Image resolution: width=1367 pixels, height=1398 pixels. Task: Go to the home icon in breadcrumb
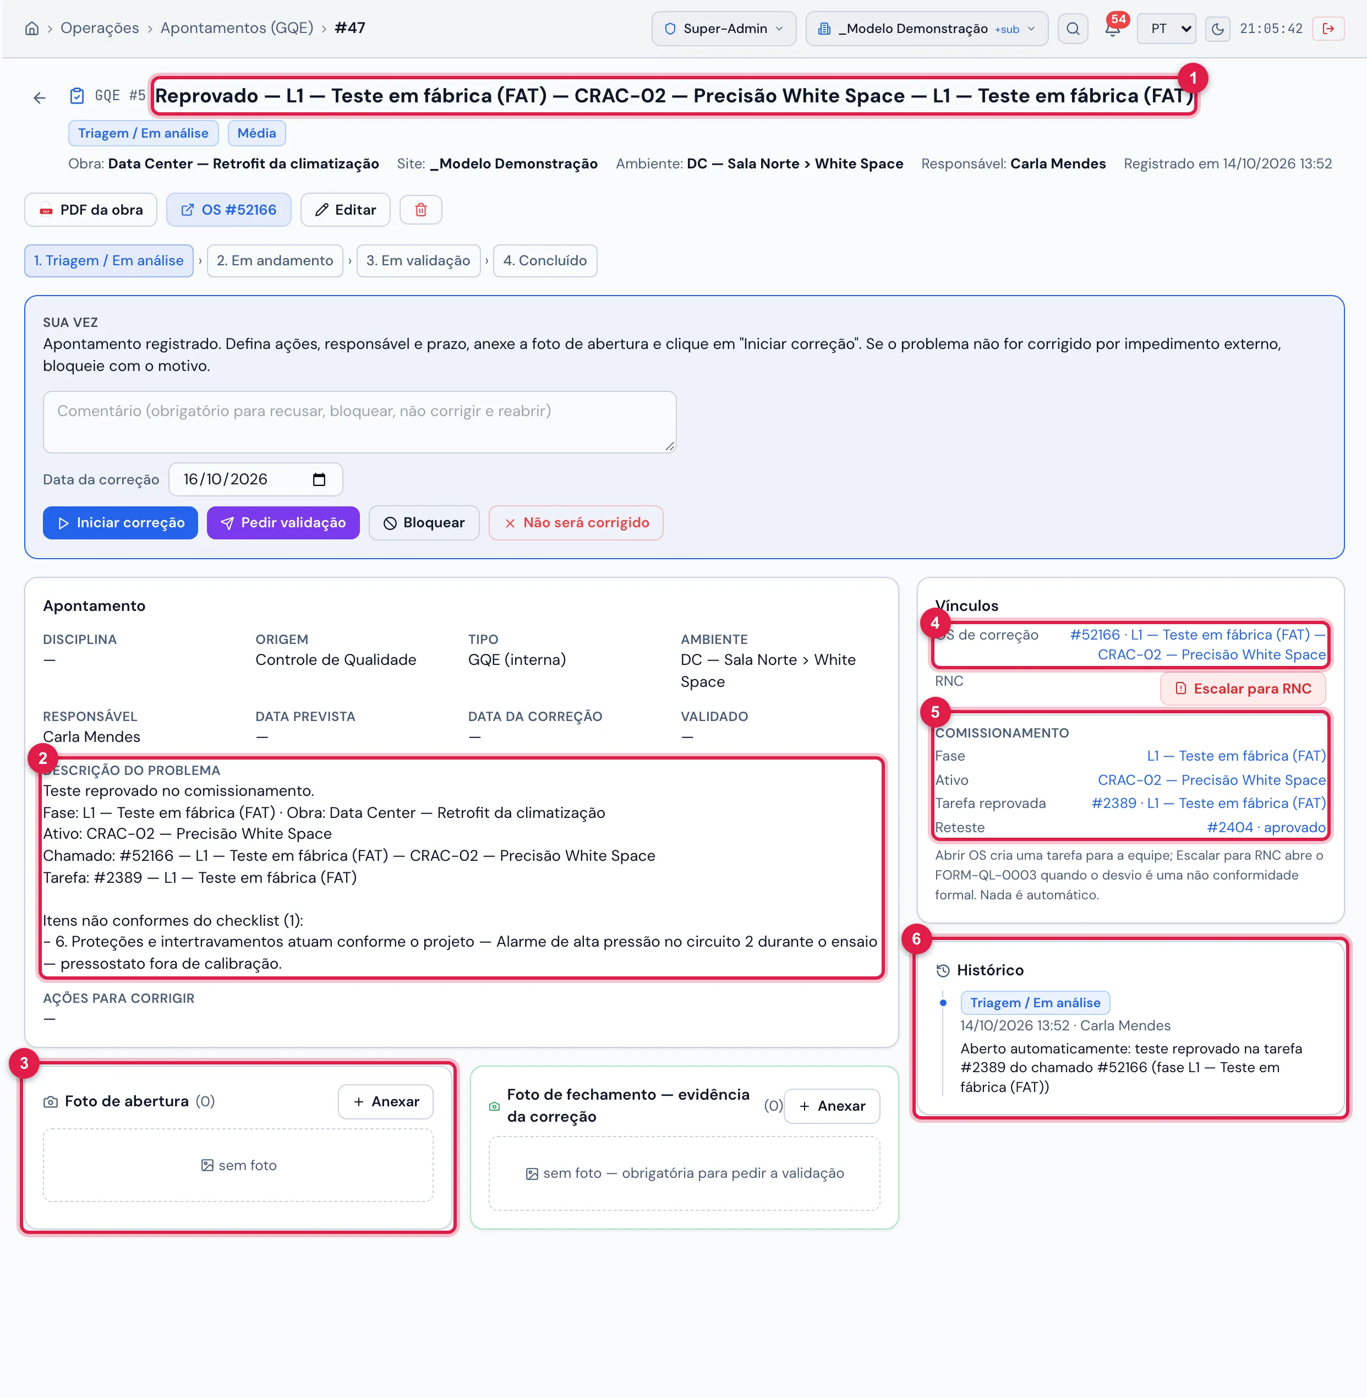[31, 28]
